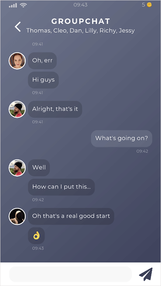
Task: Tap the group members name list
Action: (x=80, y=31)
